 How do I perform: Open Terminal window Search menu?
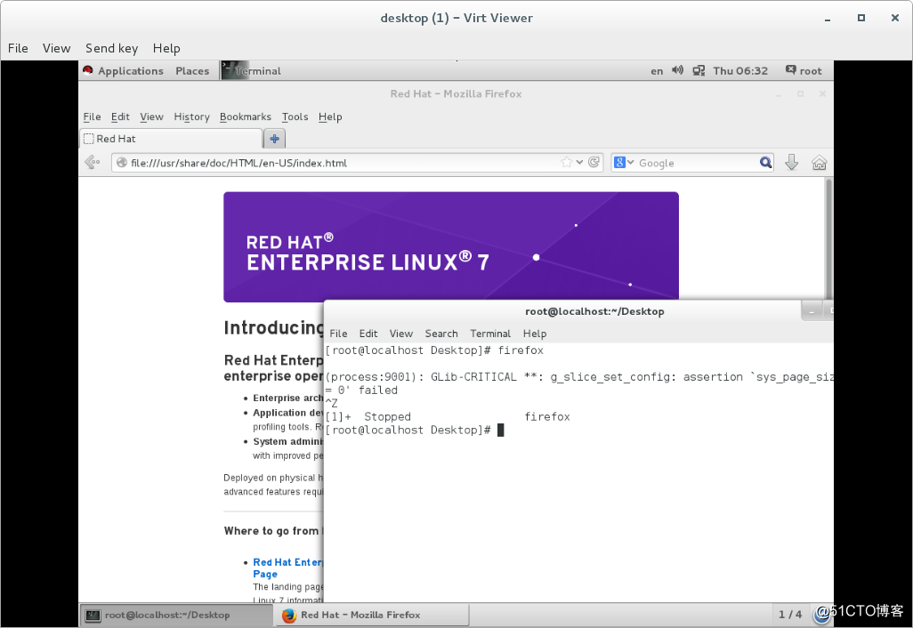(x=441, y=334)
